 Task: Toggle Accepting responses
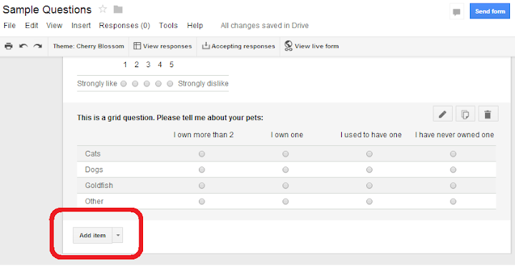(238, 46)
